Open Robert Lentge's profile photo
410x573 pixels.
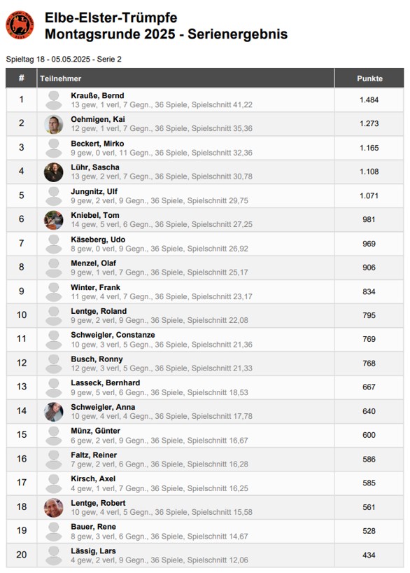coord(54,508)
